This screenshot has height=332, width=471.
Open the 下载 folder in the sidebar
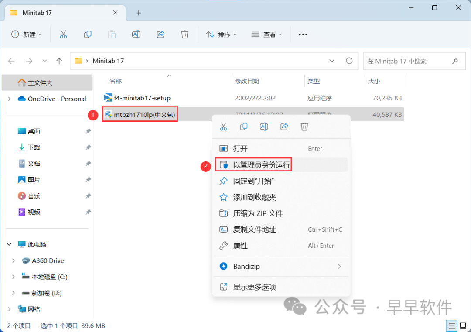[x=34, y=147]
